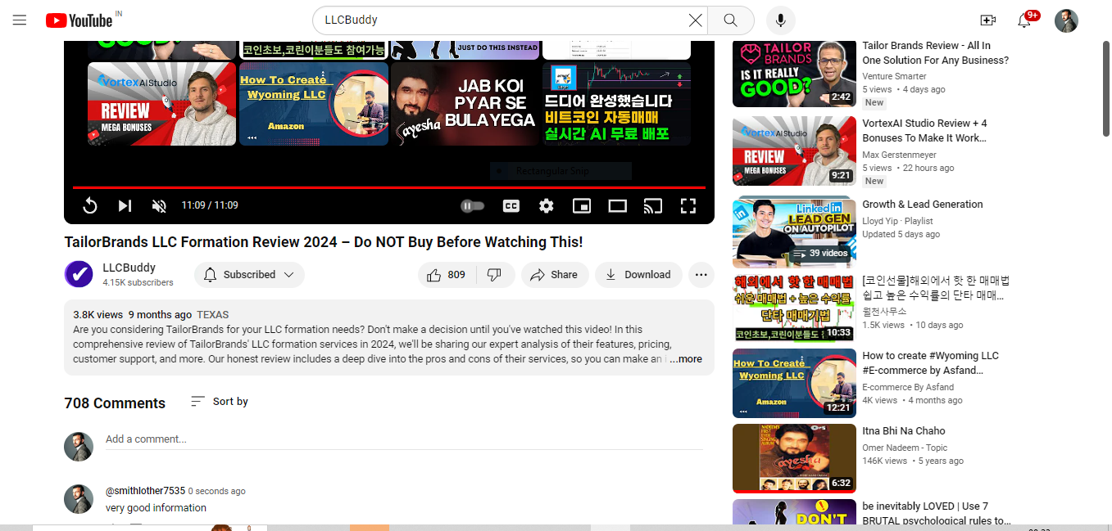Viewport: 1112px width, 531px height.
Task: Open 'VortexAI Studio Review + 4 Bonuses' title
Action: pos(924,131)
